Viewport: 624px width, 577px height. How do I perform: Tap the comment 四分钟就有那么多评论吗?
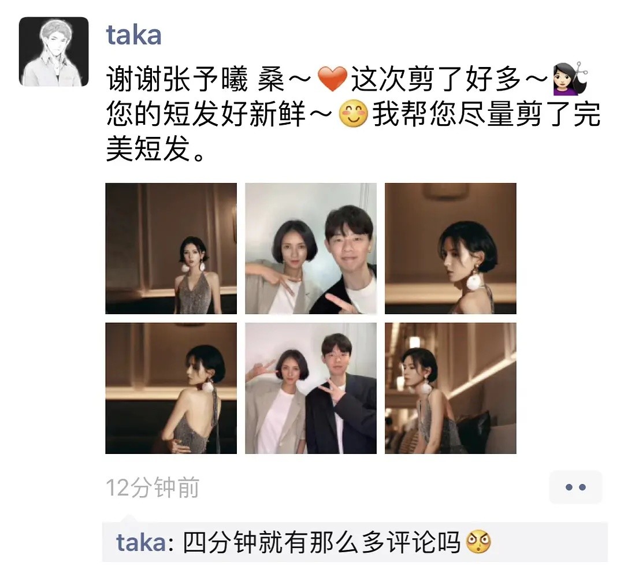coord(322,542)
